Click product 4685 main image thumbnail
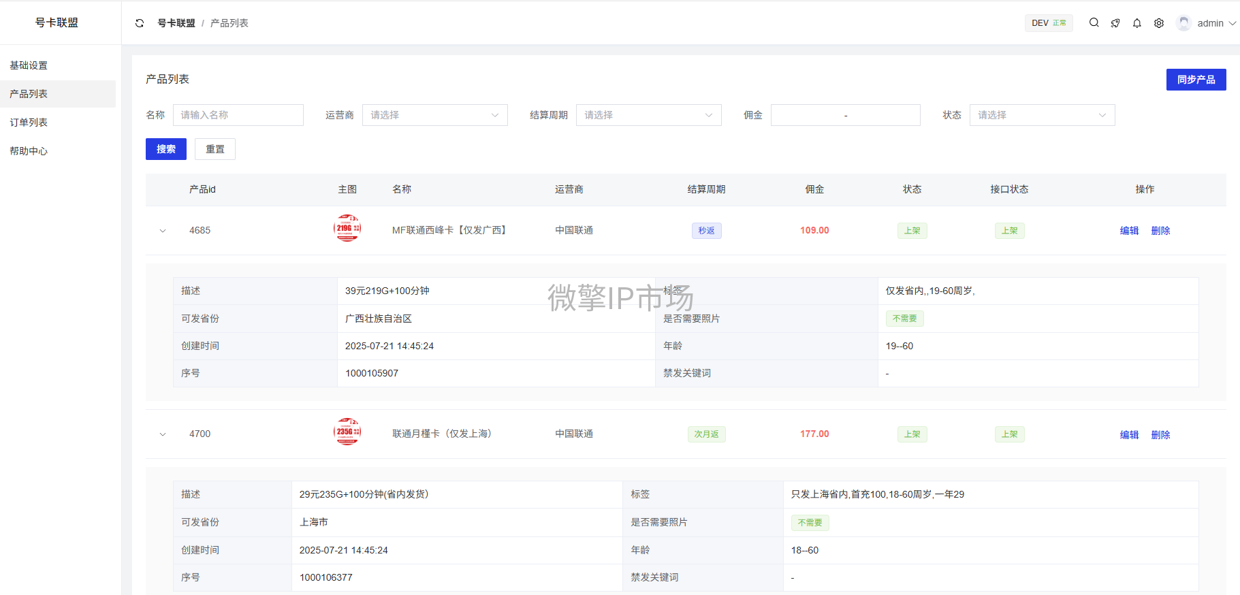The width and height of the screenshot is (1240, 595). (347, 229)
